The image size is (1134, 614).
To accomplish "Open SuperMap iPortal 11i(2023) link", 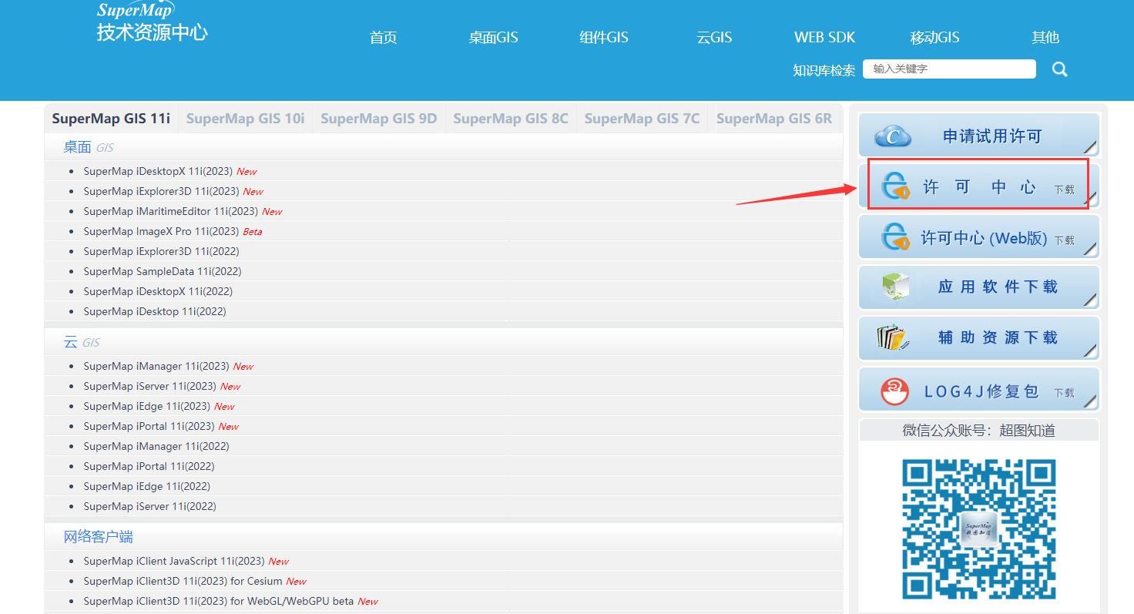I will click(x=149, y=426).
